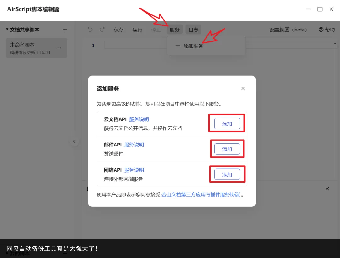Add the 网络API service
The height and width of the screenshot is (258, 340).
tap(227, 174)
